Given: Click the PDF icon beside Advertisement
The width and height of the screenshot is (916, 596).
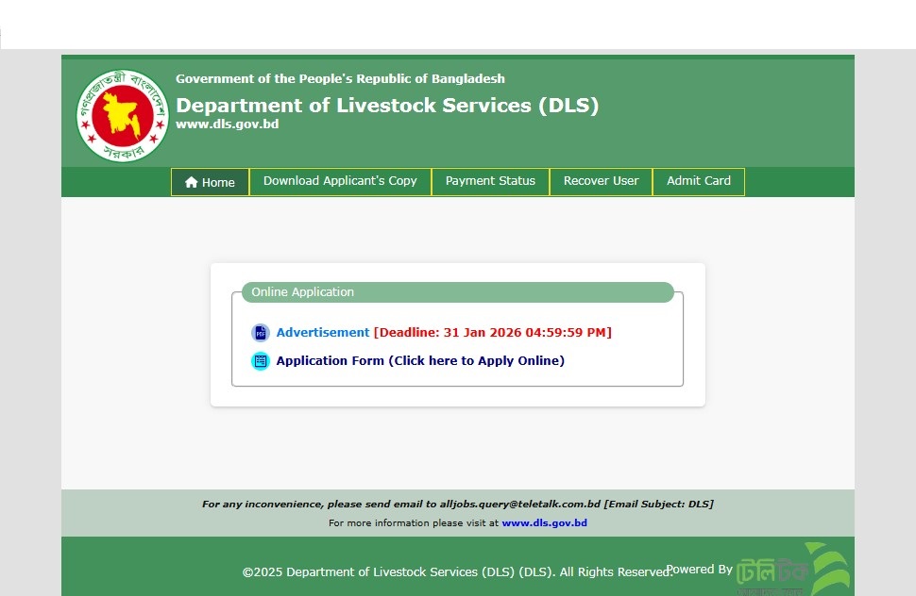Looking at the screenshot, I should (261, 333).
